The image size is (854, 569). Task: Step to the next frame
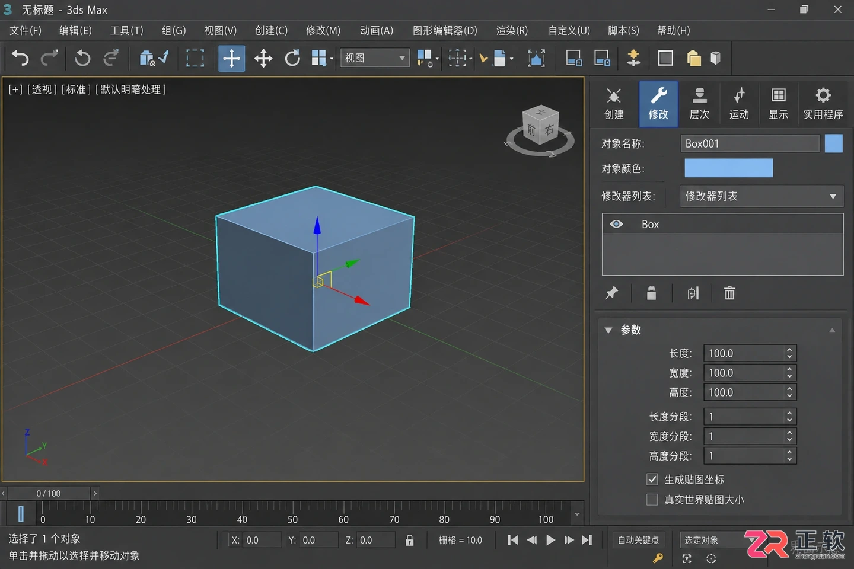click(569, 540)
